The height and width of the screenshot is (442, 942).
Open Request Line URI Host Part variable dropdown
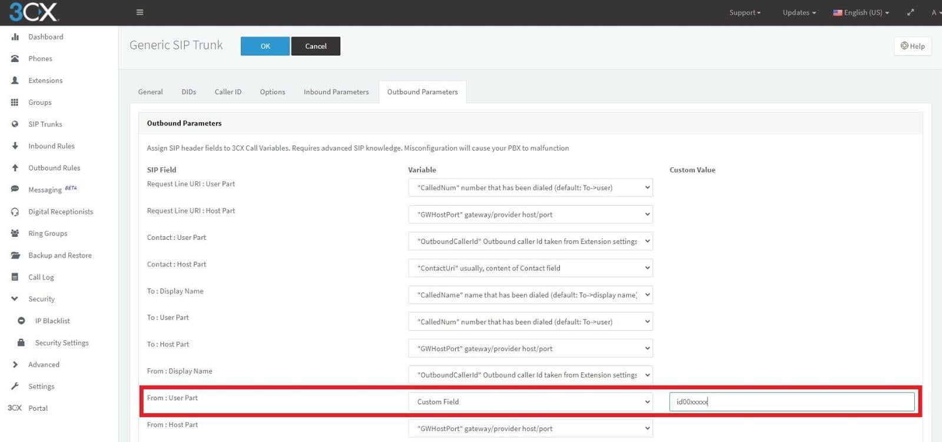coord(530,215)
